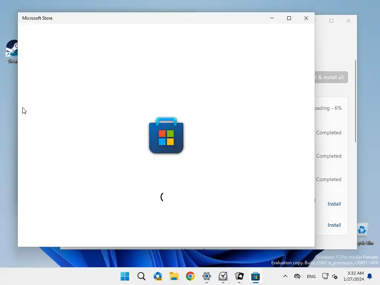Select Microsoft Store taskbar icon
Viewport: 380px width, 285px height.
255,276
